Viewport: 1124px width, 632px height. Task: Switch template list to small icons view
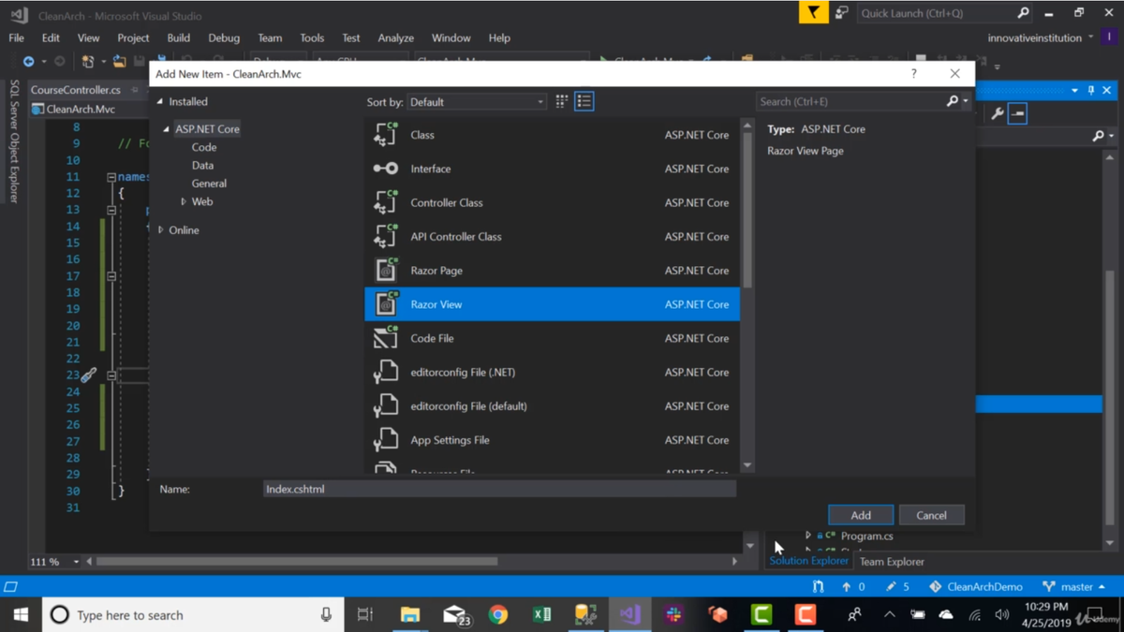coord(584,101)
